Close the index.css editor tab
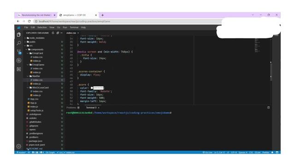 point(78,33)
